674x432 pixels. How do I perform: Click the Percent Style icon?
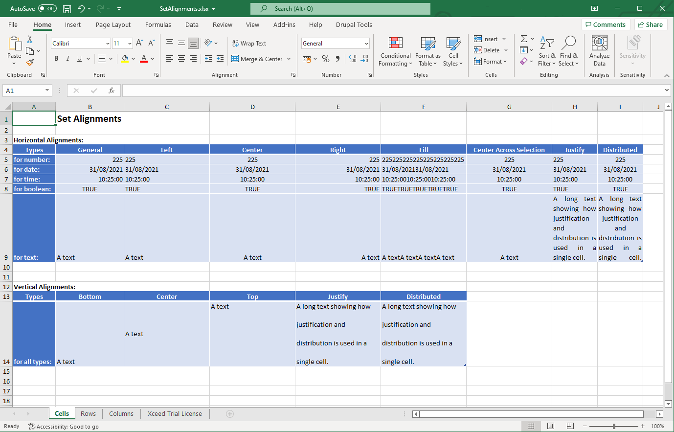click(326, 59)
